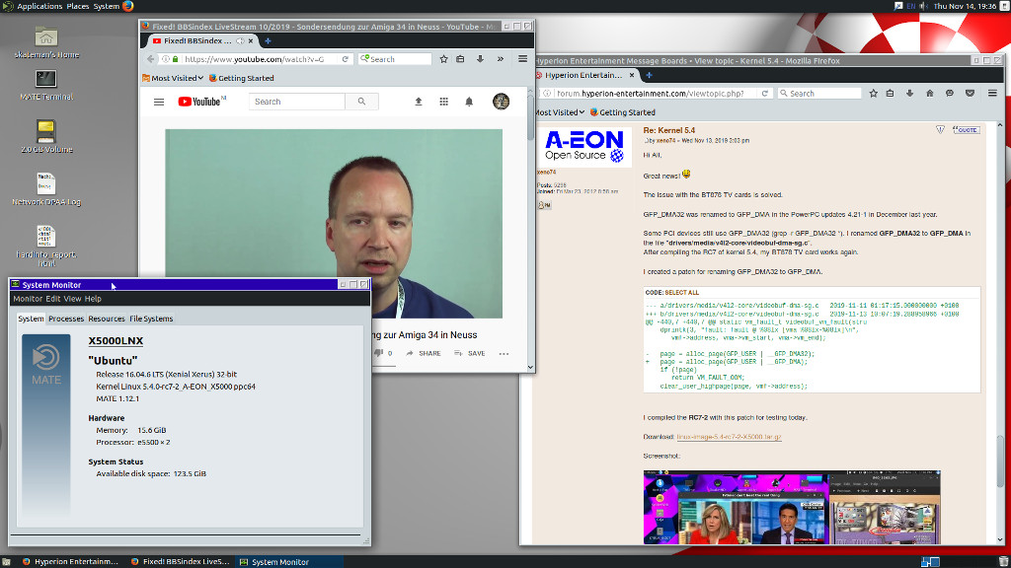Viewport: 1011px width, 568px height.
Task: Click vertical scrollbar of Hyperion Firefox window
Action: [x=1000, y=333]
